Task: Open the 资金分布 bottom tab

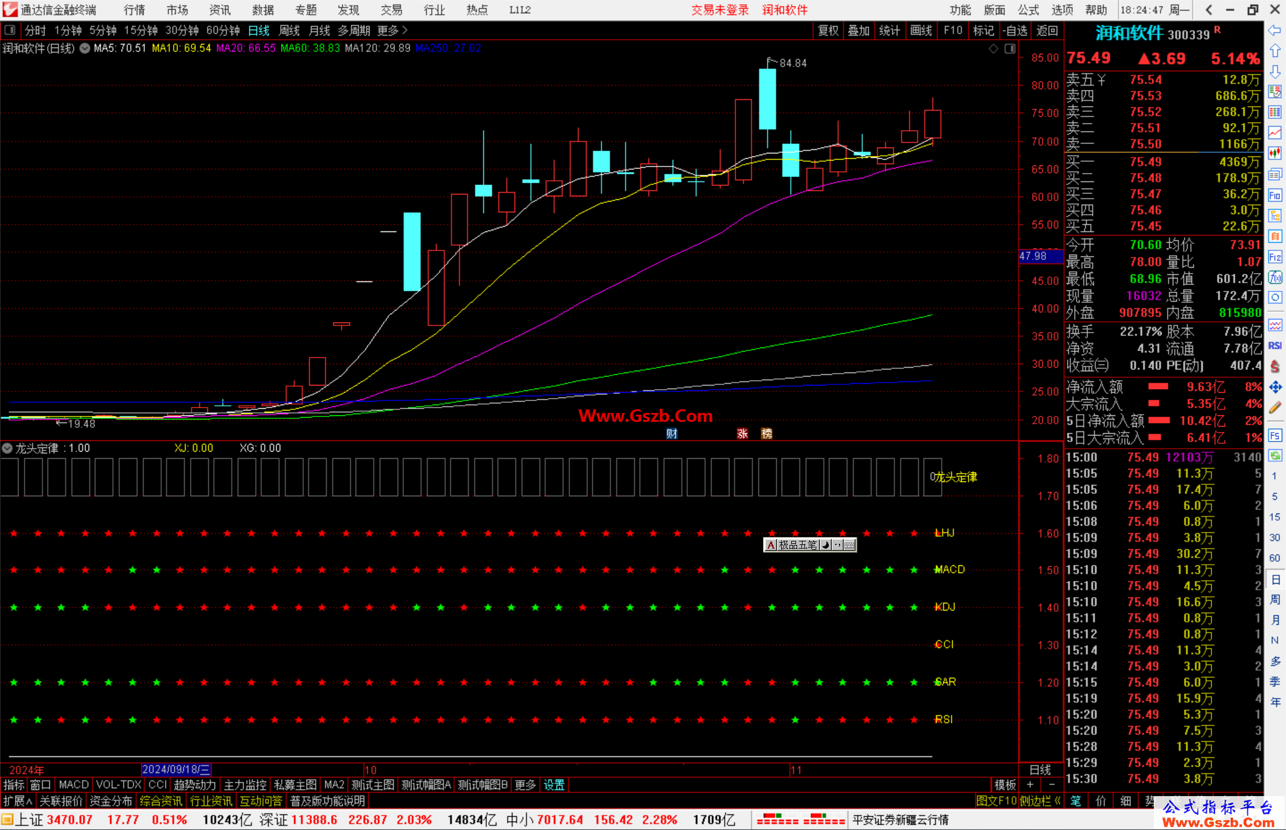Action: tap(111, 801)
